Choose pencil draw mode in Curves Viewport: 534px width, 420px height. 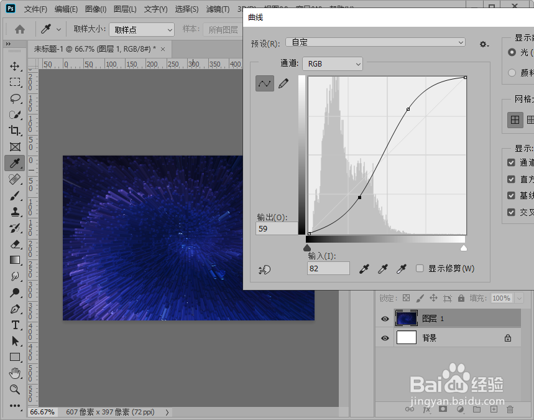pos(283,83)
